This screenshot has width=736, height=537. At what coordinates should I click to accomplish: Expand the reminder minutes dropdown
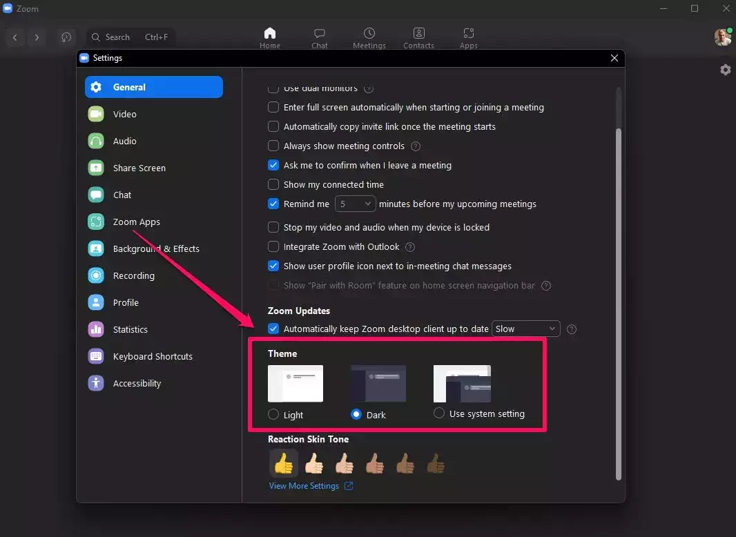click(x=356, y=204)
